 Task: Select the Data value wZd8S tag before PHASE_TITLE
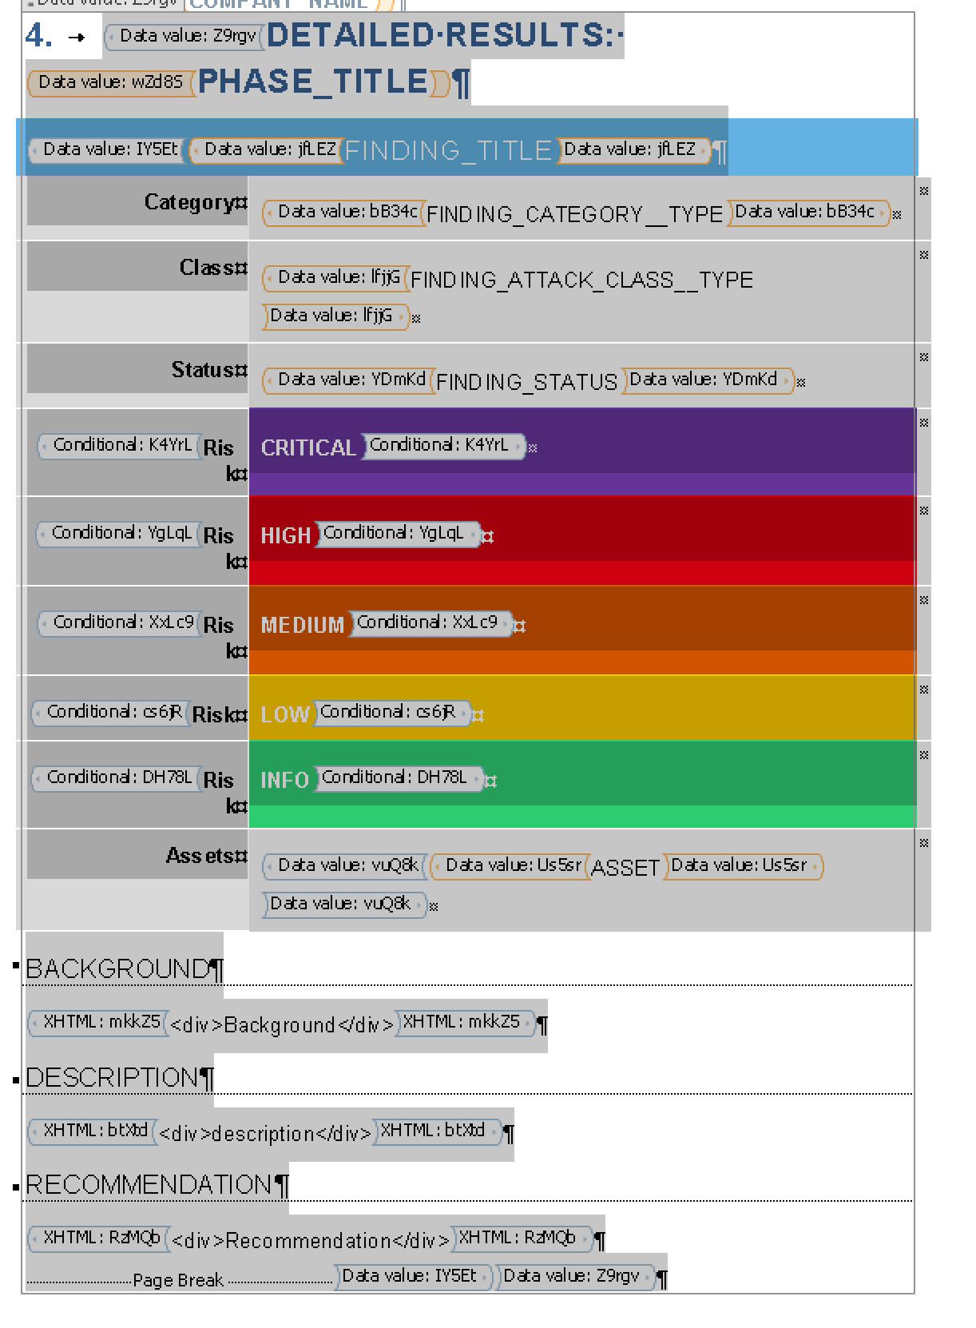pos(110,82)
